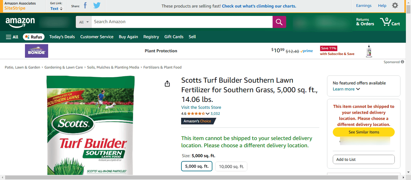411x180 pixels.
Task: Select the 5,000 sq. ft. size option
Action: (197, 166)
